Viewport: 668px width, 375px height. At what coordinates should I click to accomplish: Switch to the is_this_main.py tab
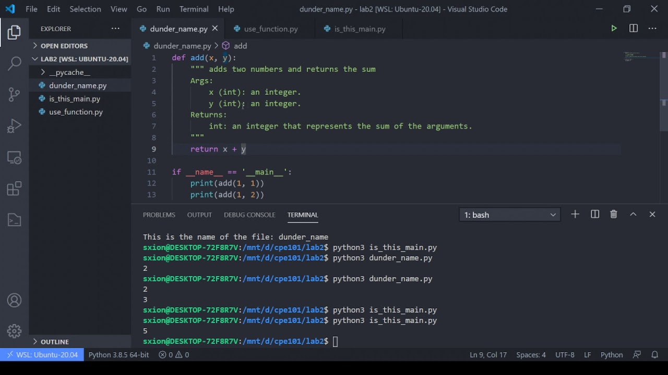pos(360,29)
